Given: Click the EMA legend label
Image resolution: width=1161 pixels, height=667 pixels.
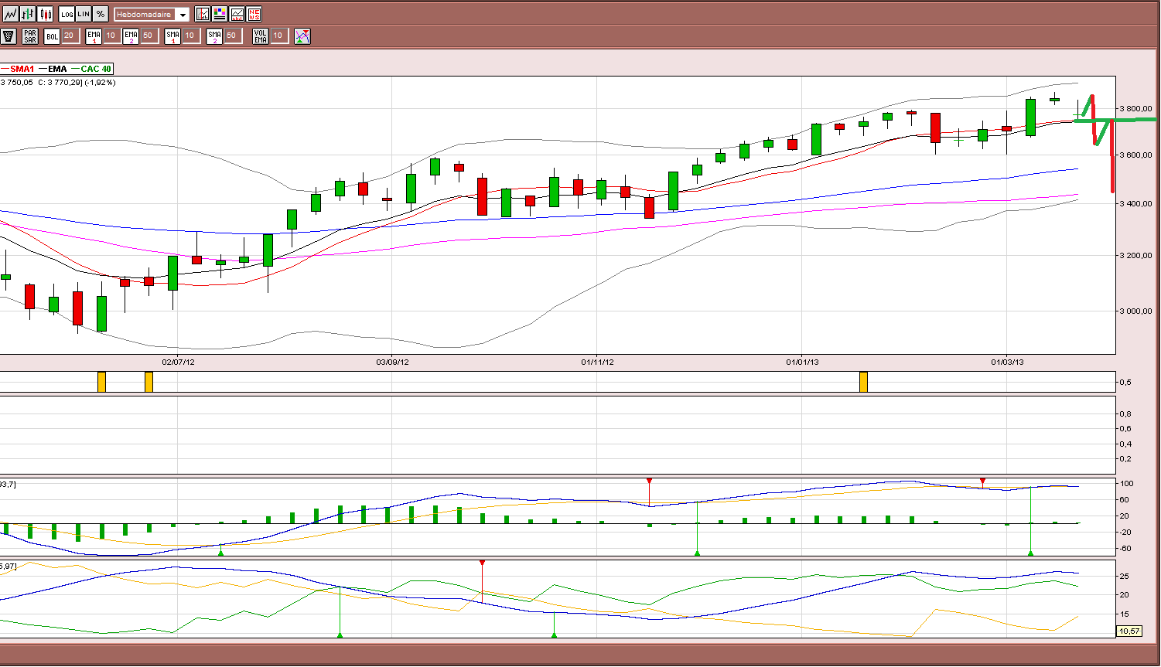Looking at the screenshot, I should (57, 69).
